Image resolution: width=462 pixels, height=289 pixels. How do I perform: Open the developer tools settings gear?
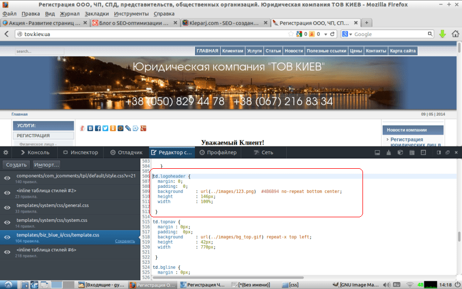tap(6, 152)
